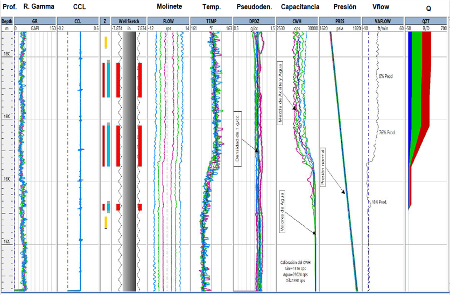This screenshot has width=450, height=295.
Task: Click the 'Presión normal' annotation label
Action: [323, 167]
